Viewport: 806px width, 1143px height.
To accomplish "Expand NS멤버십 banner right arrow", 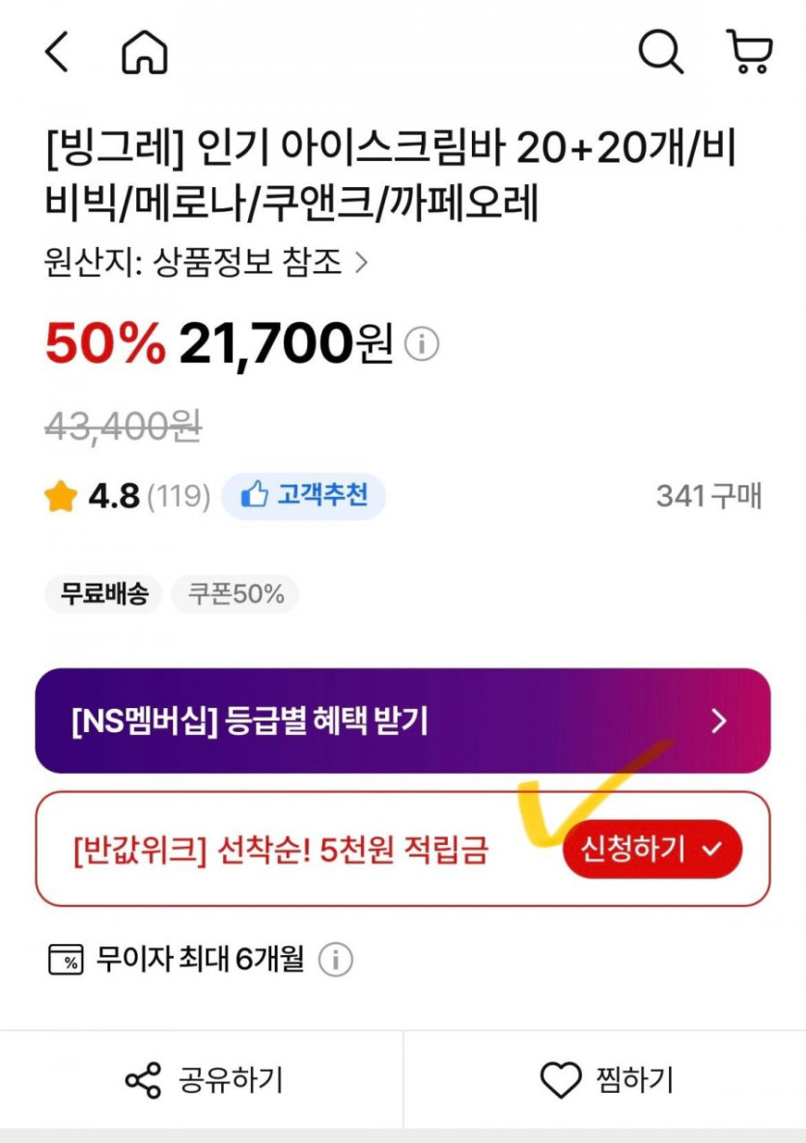I will tap(718, 721).
